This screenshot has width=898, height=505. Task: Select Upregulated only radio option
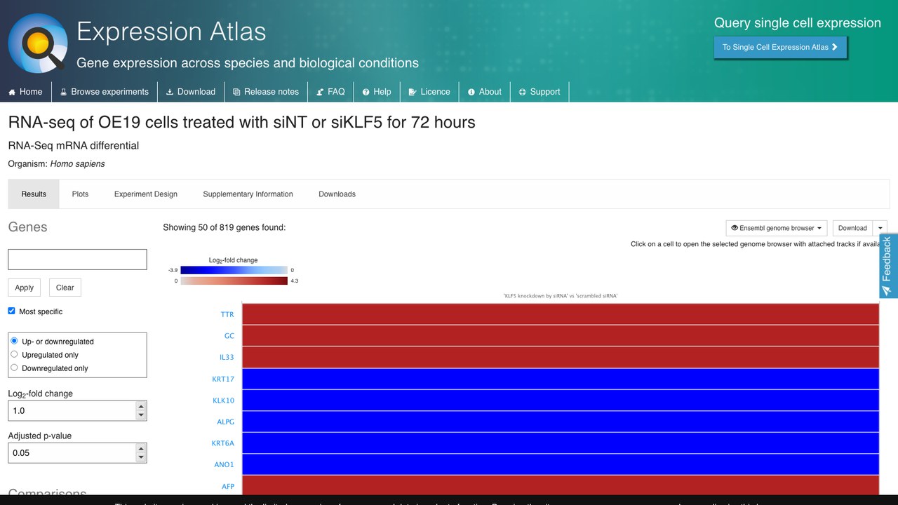[x=14, y=354]
